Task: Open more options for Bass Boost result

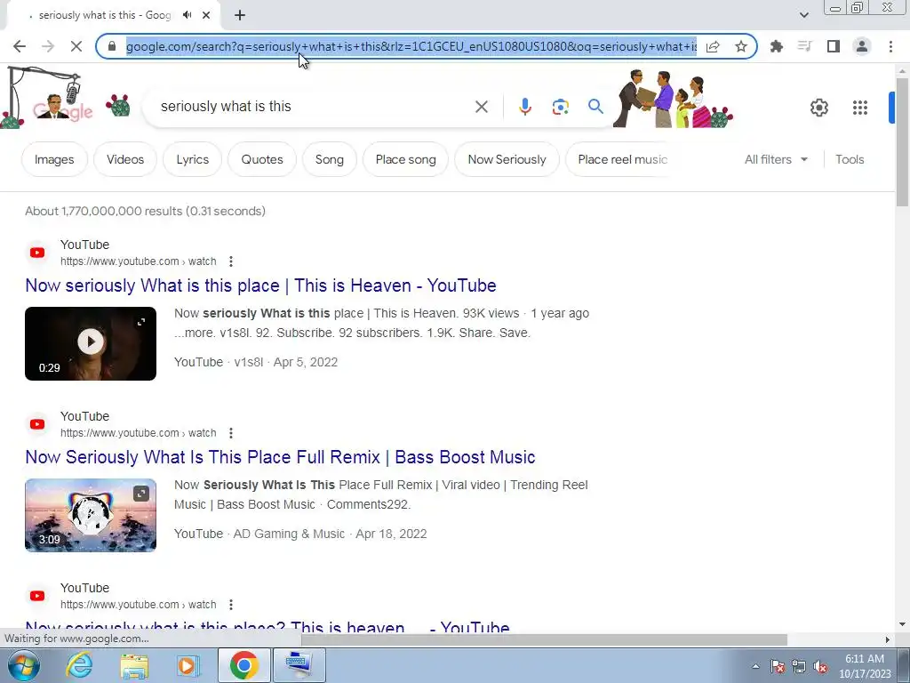Action: point(231,433)
